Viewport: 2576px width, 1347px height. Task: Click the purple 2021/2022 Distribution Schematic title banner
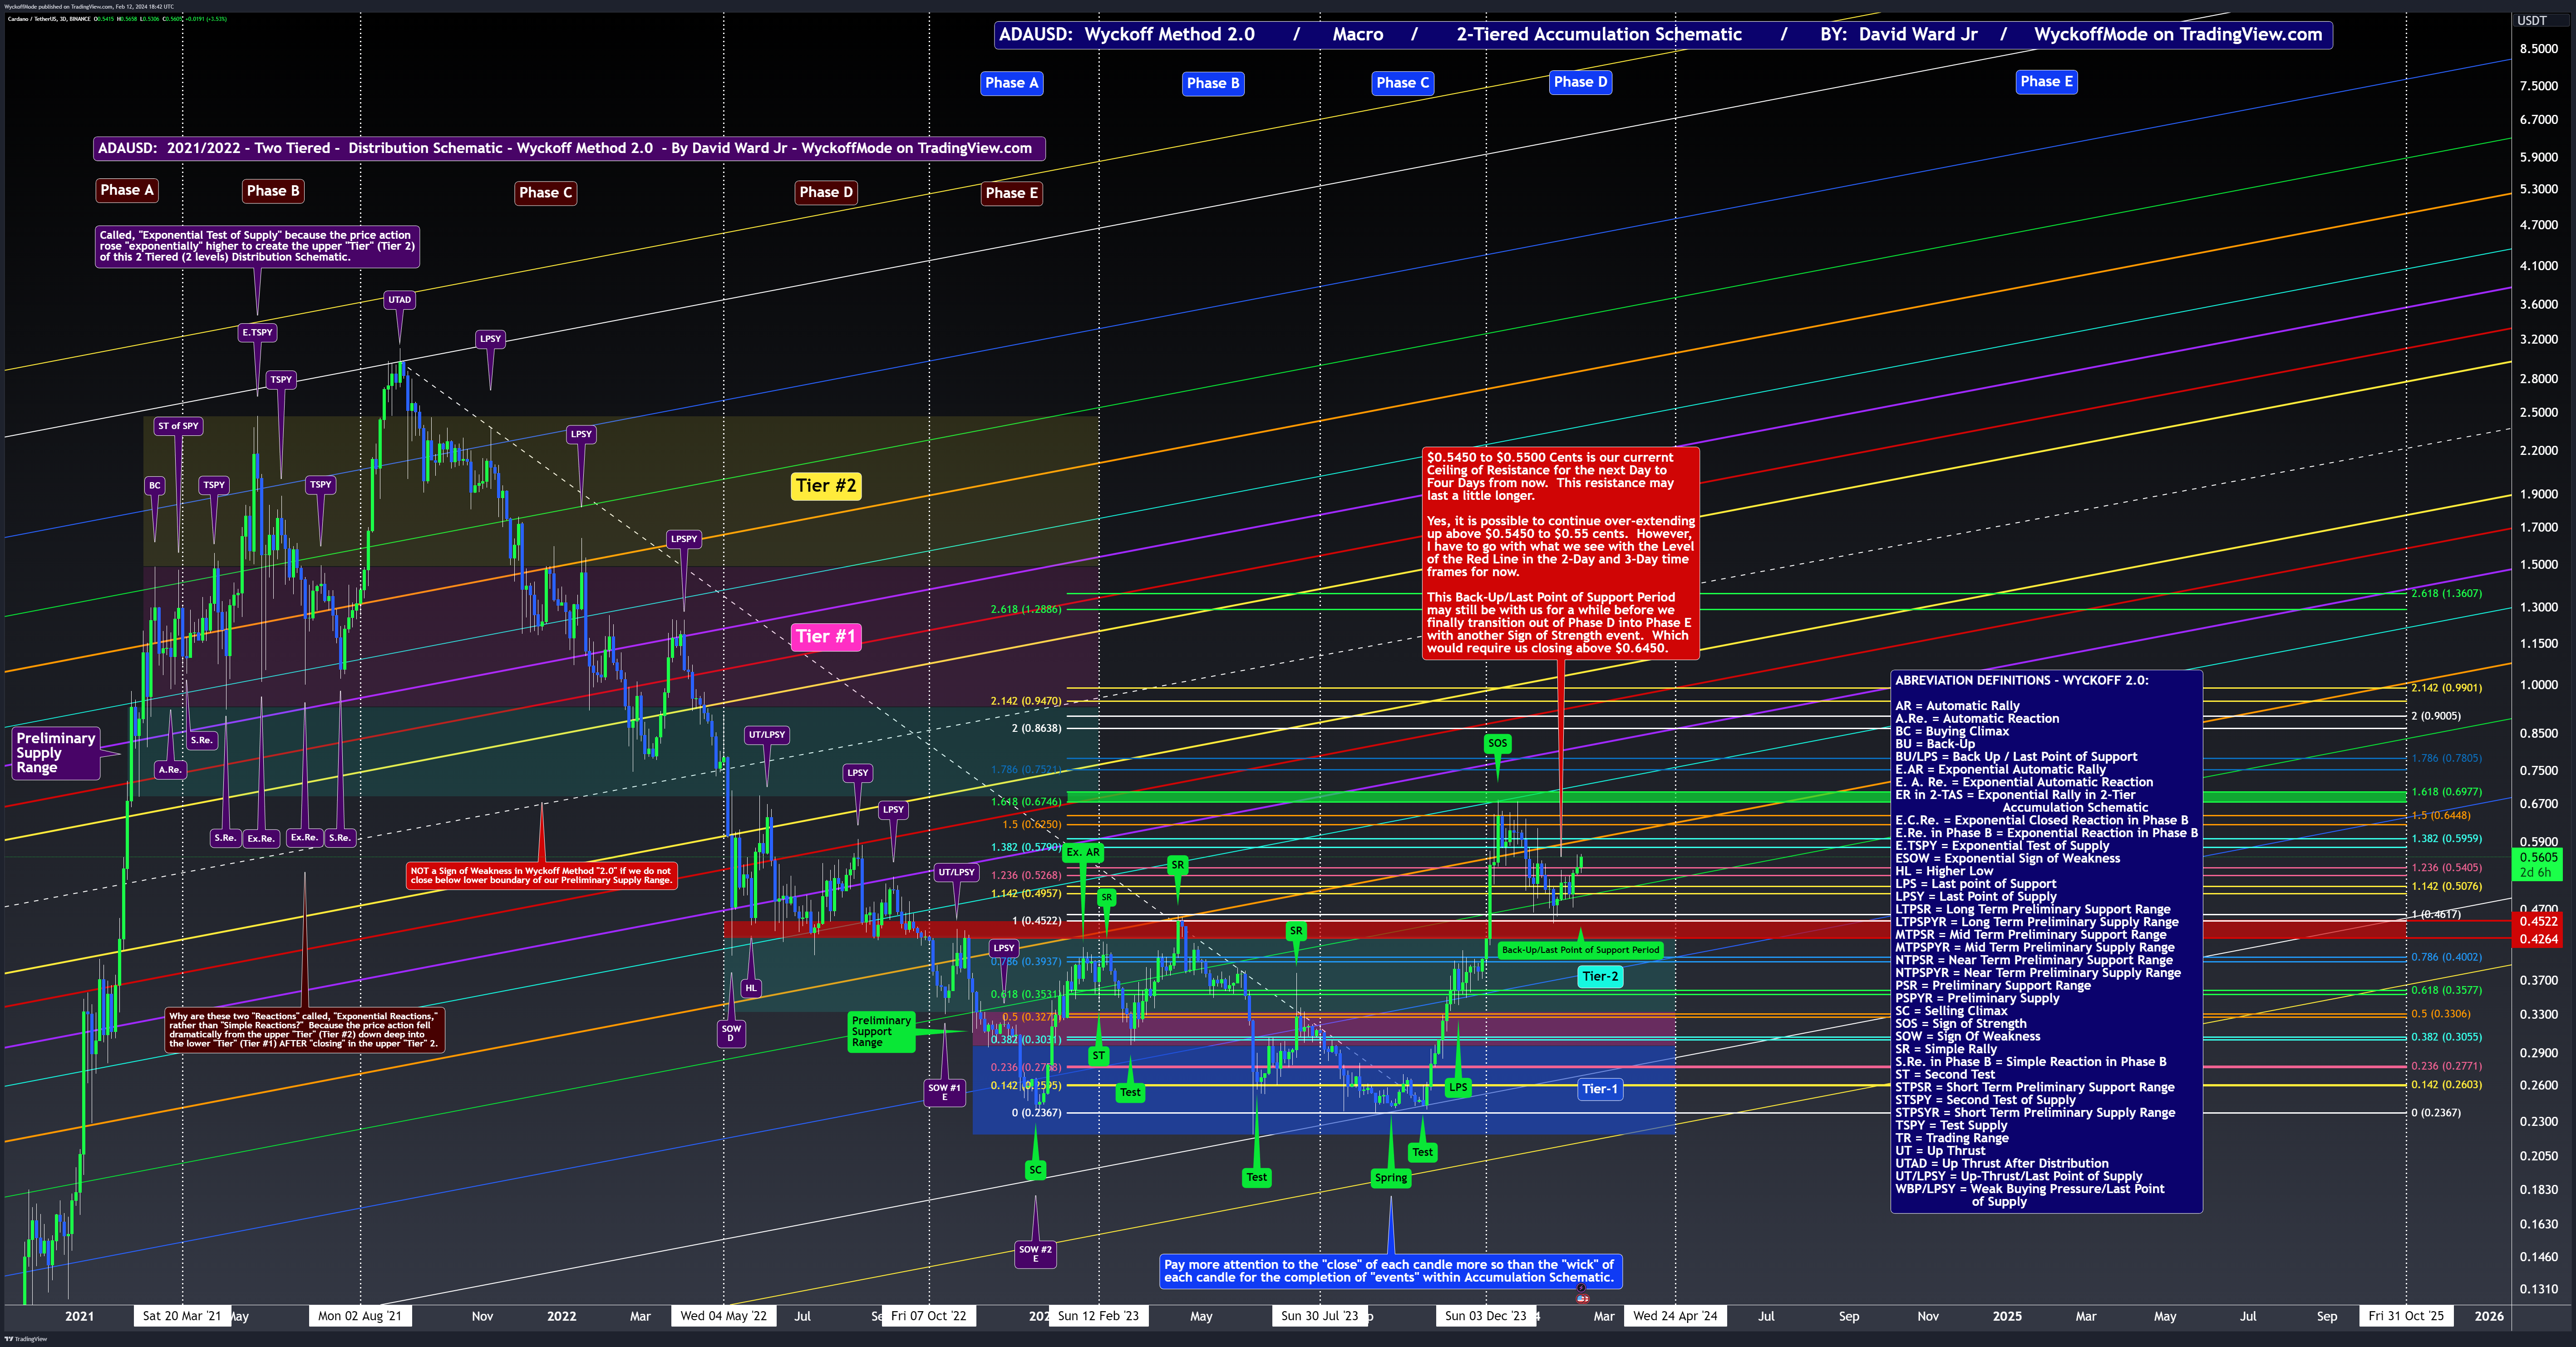click(x=569, y=148)
